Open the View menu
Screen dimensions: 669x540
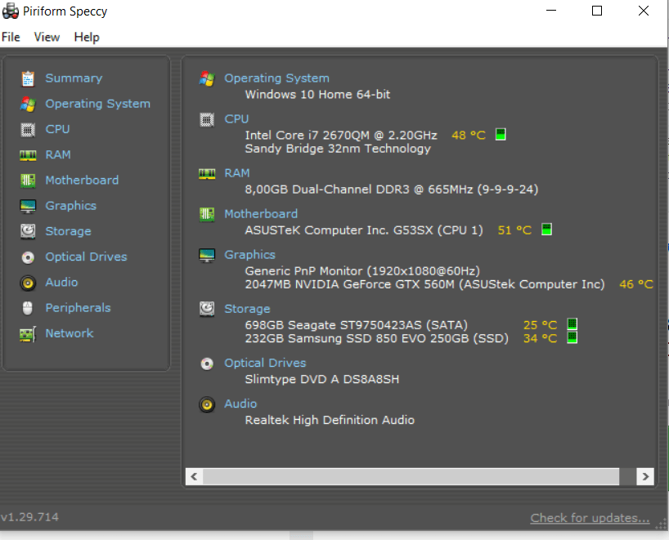(47, 37)
